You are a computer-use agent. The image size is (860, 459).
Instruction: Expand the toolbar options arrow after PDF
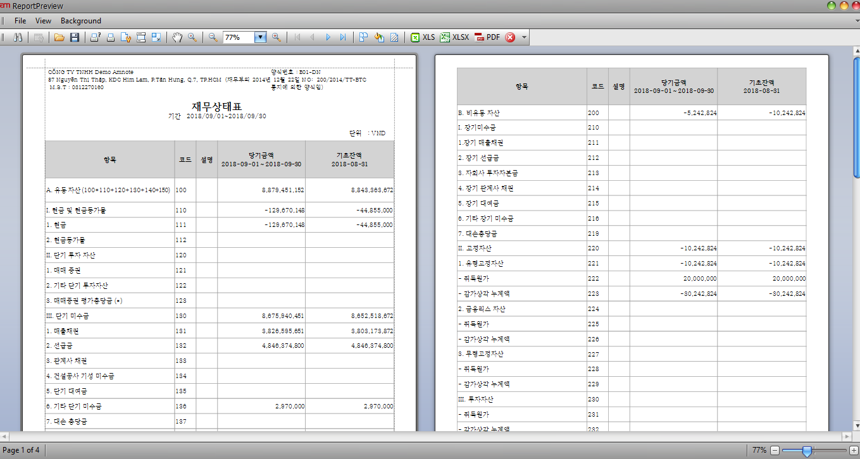(x=524, y=37)
